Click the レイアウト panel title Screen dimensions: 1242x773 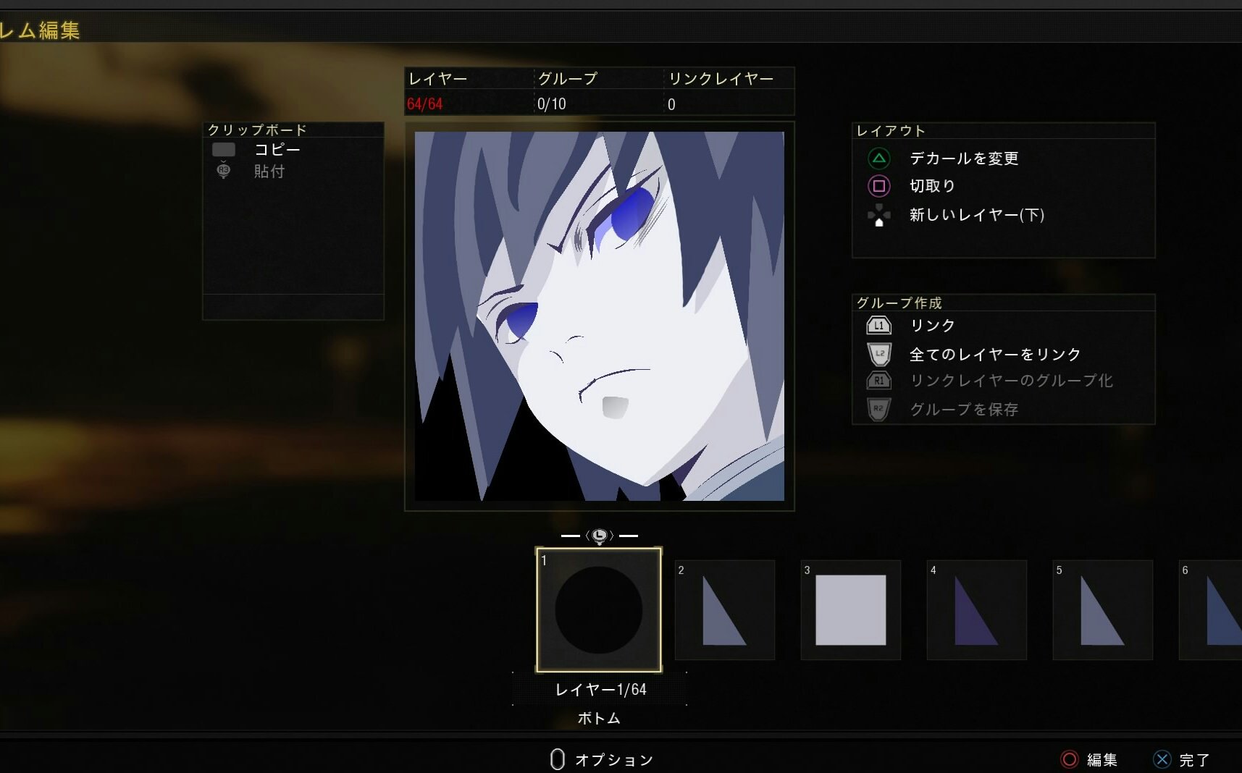pyautogui.click(x=891, y=131)
